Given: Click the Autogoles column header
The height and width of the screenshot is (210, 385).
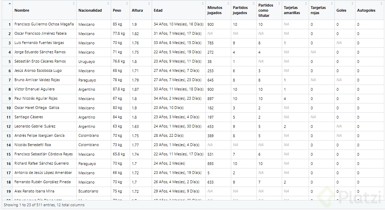Looking at the screenshot, I should (366, 10).
